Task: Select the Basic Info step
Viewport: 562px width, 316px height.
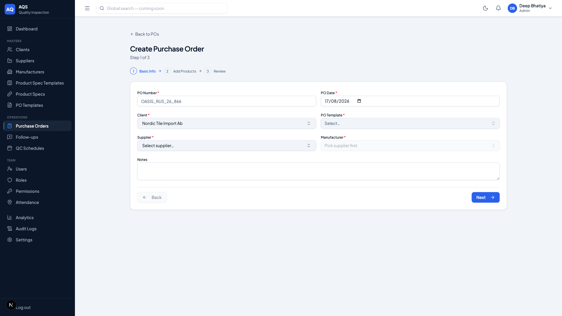Action: (143, 71)
